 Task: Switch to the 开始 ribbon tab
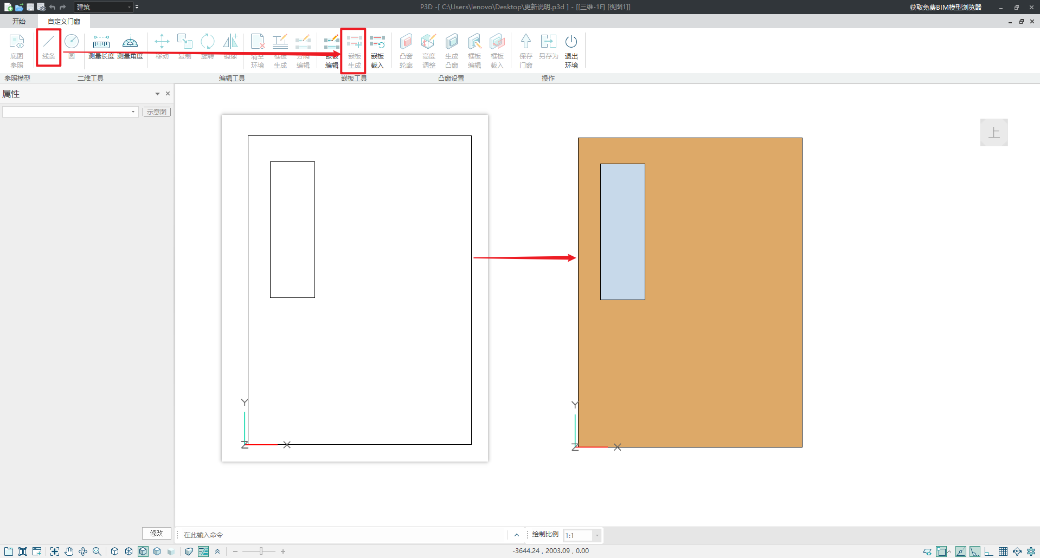tap(19, 21)
